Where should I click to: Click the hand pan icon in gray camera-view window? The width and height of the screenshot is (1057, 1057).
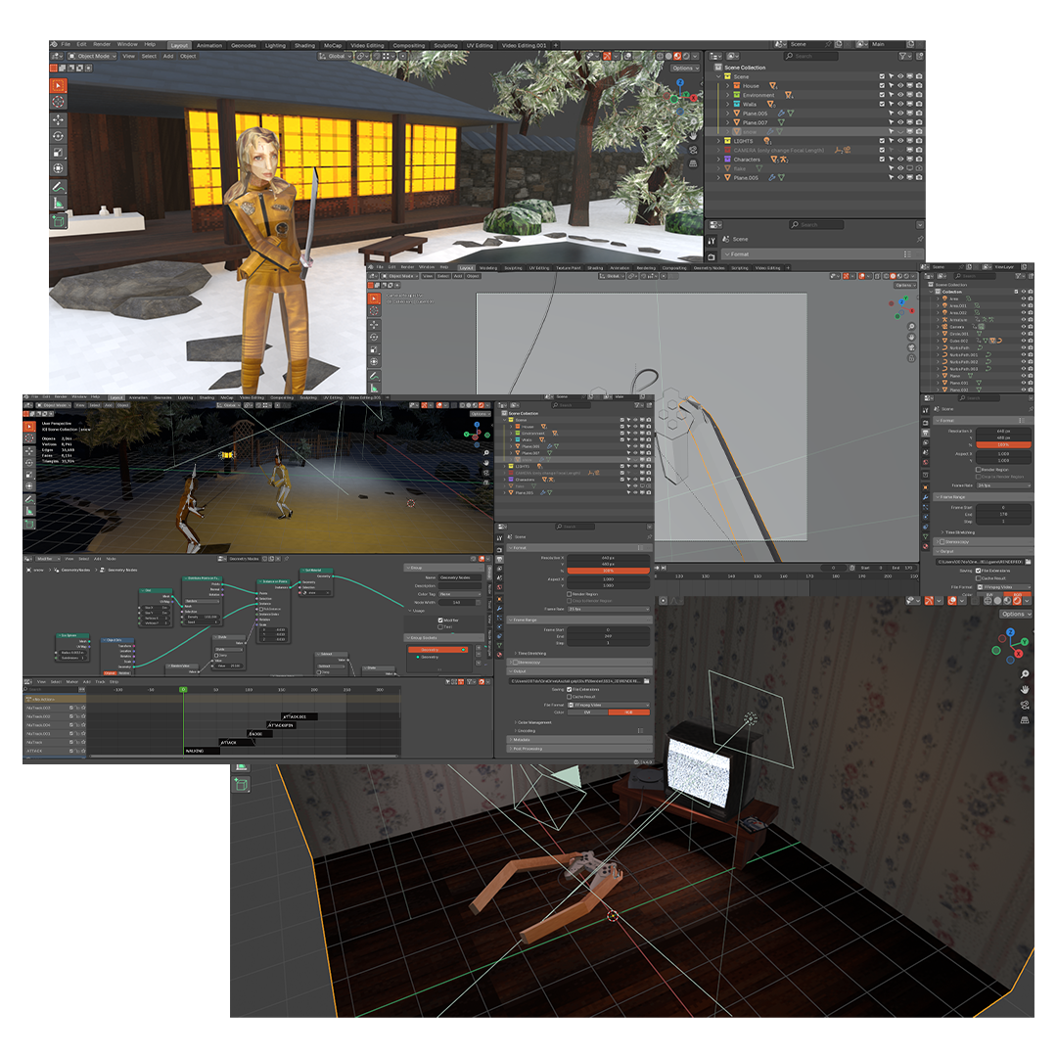tap(911, 337)
